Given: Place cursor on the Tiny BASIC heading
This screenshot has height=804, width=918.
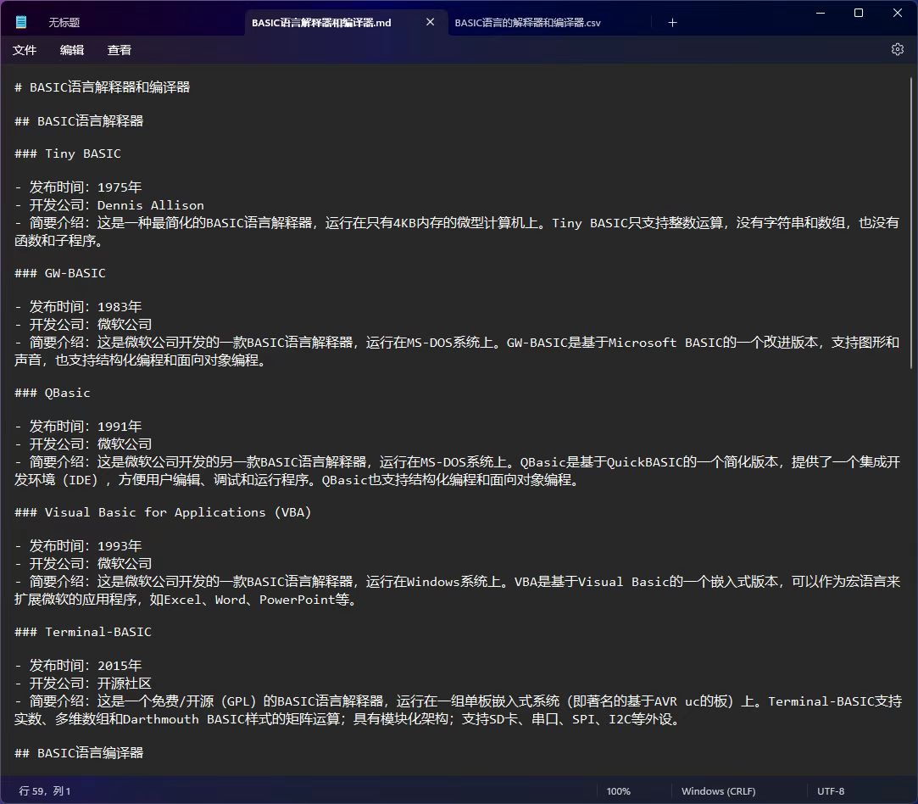Looking at the screenshot, I should [68, 154].
